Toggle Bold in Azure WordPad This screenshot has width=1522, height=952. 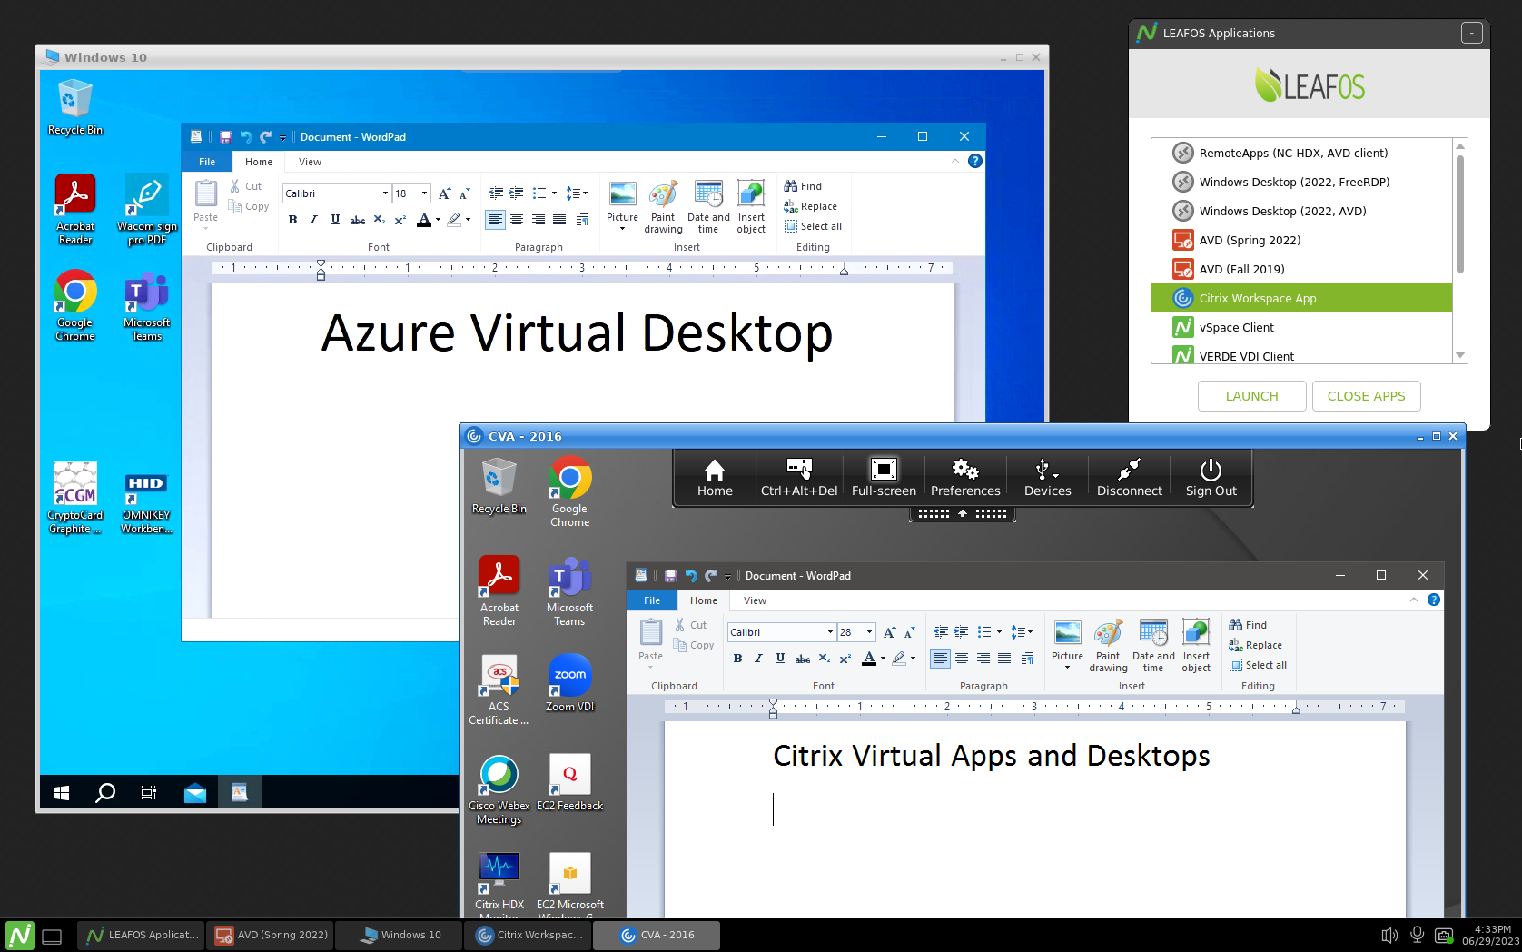coord(292,219)
